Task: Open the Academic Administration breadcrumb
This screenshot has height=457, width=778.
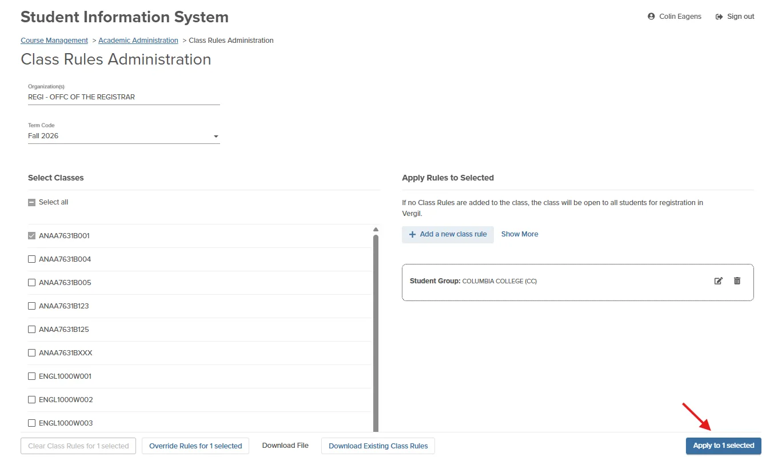Action: pos(138,41)
